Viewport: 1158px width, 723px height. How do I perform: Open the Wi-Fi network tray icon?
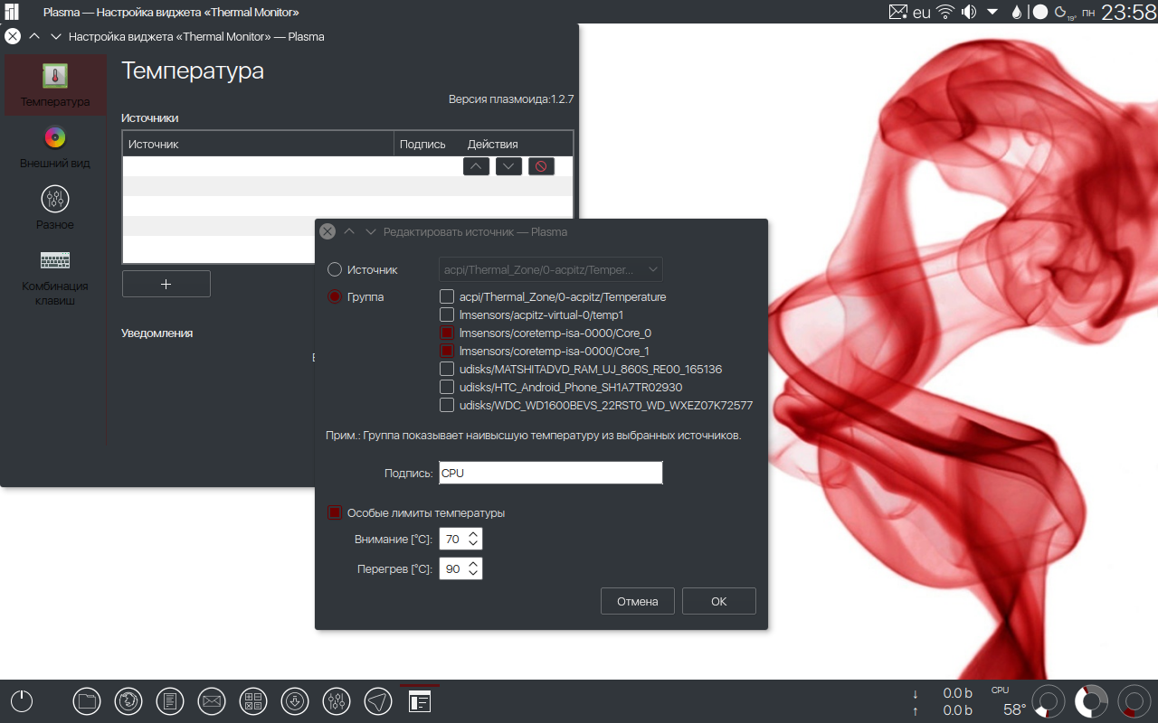[946, 12]
